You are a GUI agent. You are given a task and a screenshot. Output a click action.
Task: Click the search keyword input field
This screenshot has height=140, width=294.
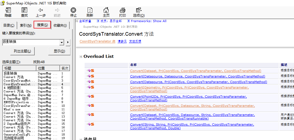[31, 42]
